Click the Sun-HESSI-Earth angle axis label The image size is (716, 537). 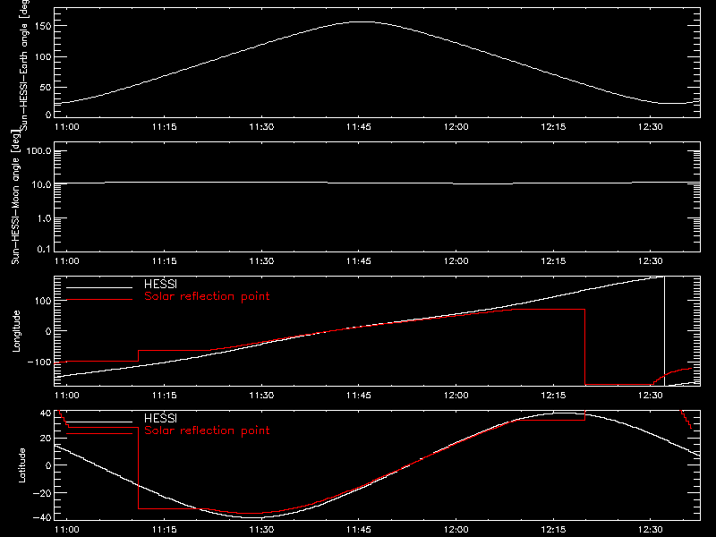[24, 64]
